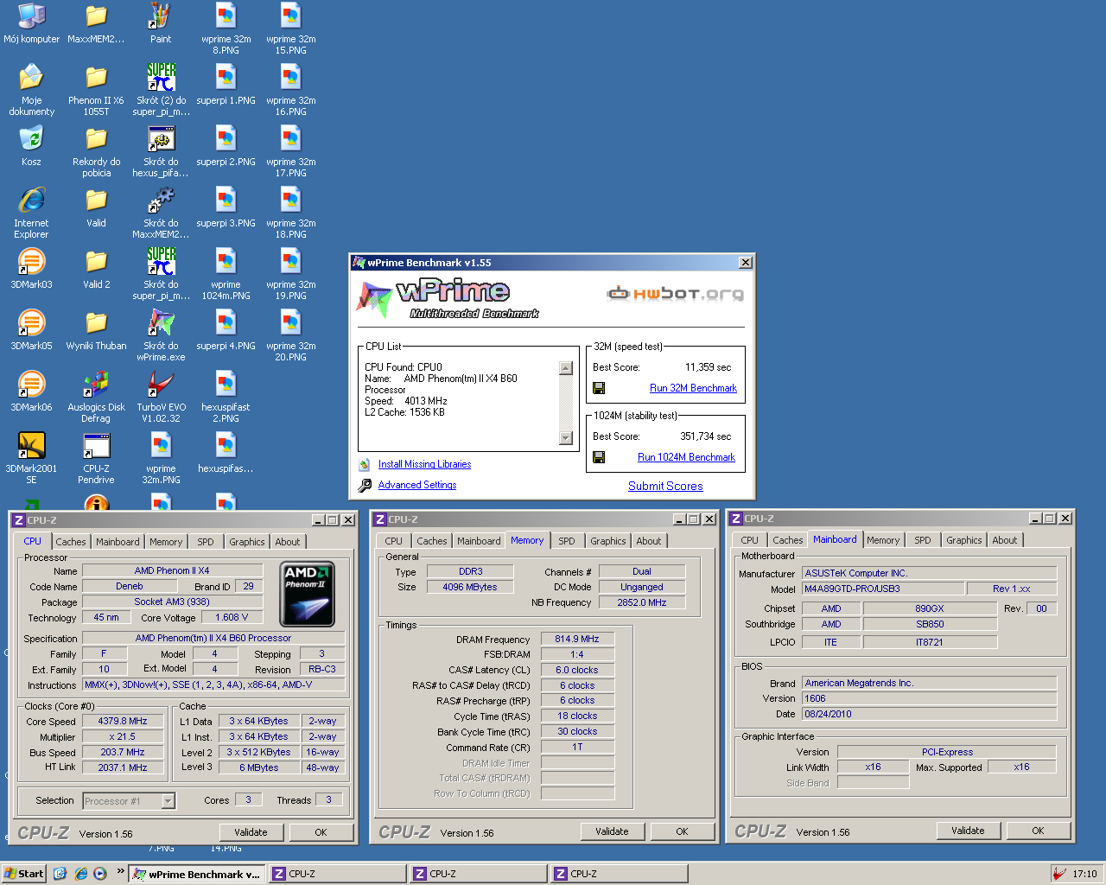Launch TurboV EVO shortcut icon
Image resolution: width=1106 pixels, height=885 pixels.
click(x=161, y=384)
